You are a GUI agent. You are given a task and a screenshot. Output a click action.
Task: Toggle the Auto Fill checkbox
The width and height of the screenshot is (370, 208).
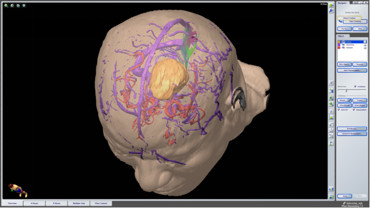(x=339, y=110)
